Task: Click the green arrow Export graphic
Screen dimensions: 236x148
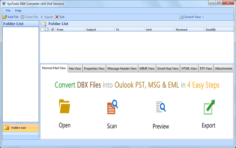Action: (x=210, y=107)
